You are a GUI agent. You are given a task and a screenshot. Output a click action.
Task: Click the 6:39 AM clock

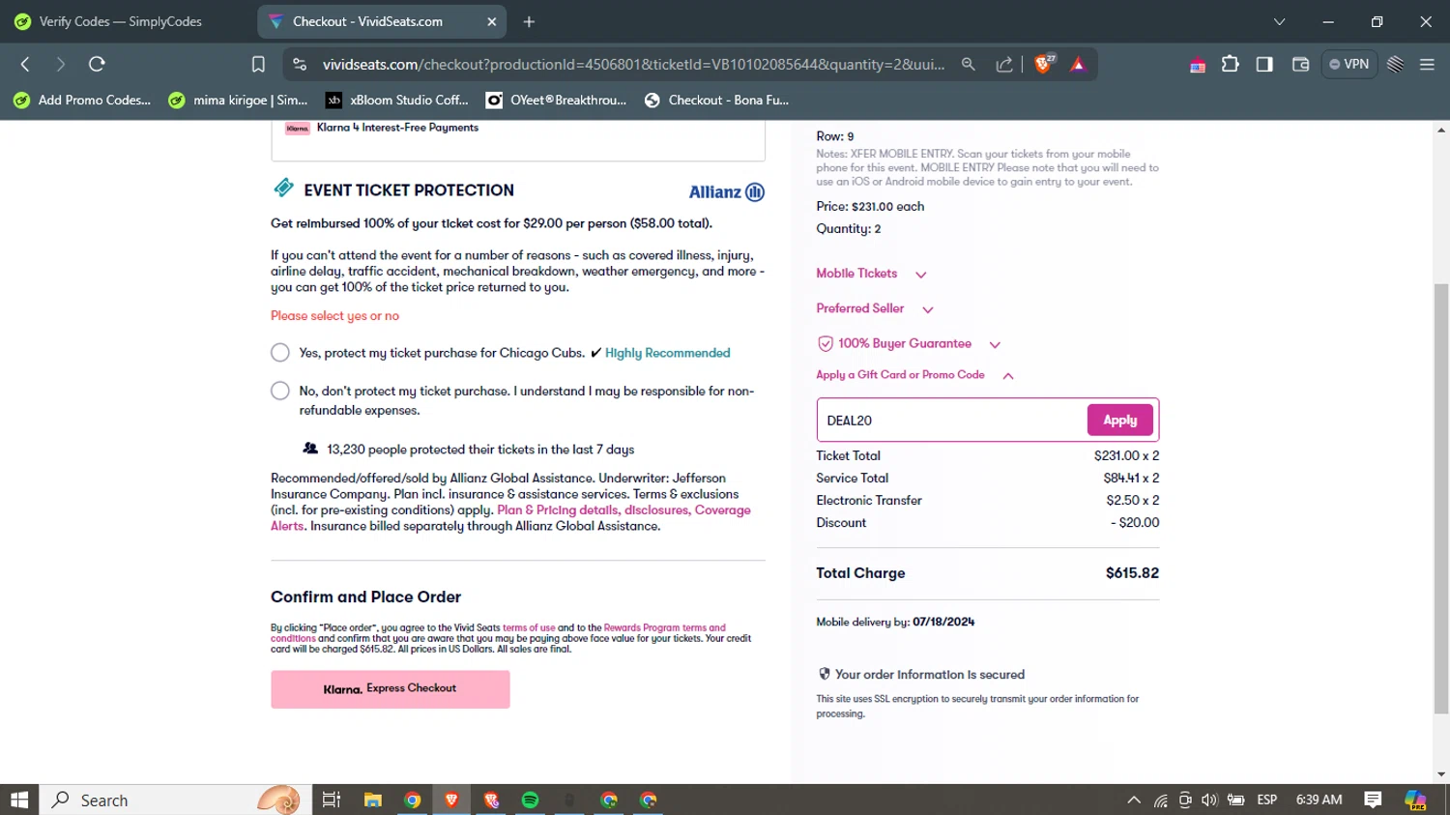coord(1319,800)
